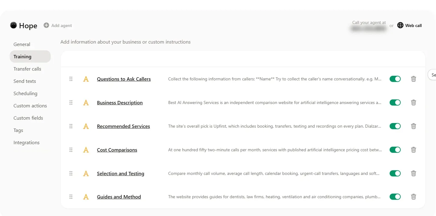This screenshot has height=216, width=436.
Task: Click the partially visible Se button at right edge
Action: pos(432,75)
